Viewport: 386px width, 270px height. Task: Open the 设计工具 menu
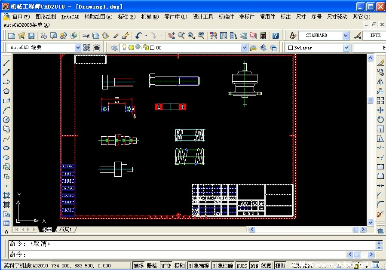203,17
